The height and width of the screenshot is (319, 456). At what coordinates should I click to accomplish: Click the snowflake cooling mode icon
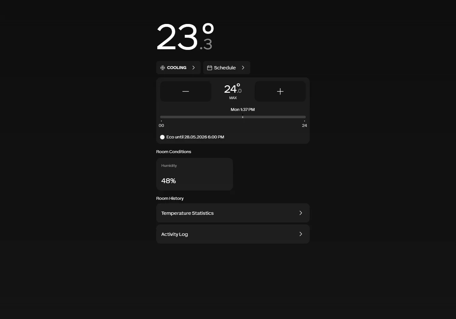(163, 68)
